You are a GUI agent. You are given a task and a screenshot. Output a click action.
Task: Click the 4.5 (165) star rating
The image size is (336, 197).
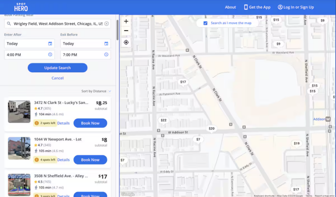point(42,182)
